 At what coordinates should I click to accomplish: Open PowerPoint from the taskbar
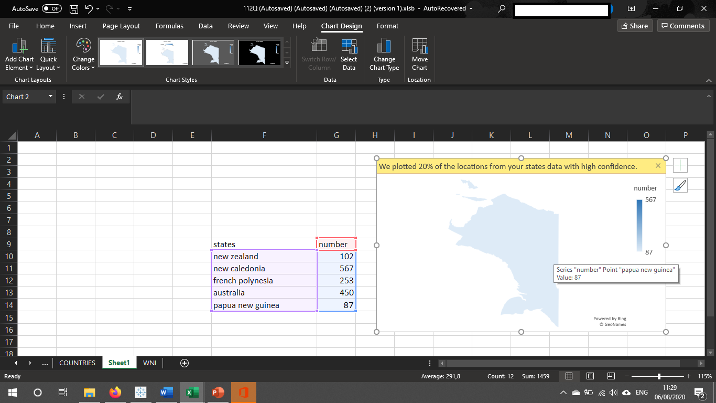(x=217, y=392)
